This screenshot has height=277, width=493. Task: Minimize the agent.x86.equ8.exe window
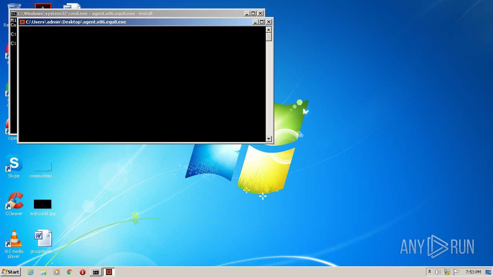255,22
